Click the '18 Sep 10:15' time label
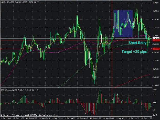Image resolution: width=160 pixels, height=120 pixels. point(121,118)
